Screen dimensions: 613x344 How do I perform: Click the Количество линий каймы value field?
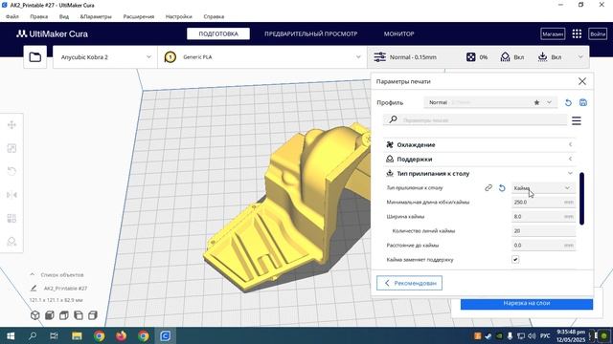click(543, 231)
